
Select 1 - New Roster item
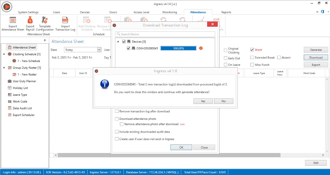coord(25,74)
